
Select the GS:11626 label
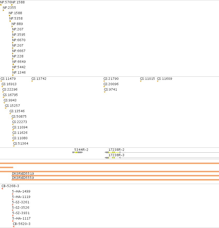20,133
